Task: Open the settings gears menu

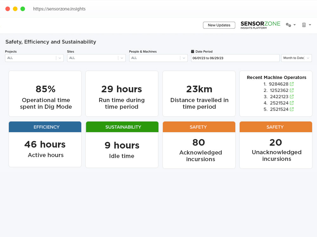Action: point(288,25)
